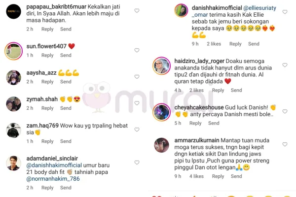This screenshot has width=296, height=197.
Task: Like ammarzulkurnain's comment heart icon
Action: pos(285,144)
